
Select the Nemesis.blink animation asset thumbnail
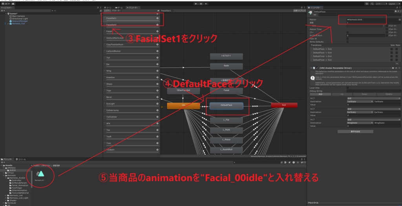click(x=40, y=174)
